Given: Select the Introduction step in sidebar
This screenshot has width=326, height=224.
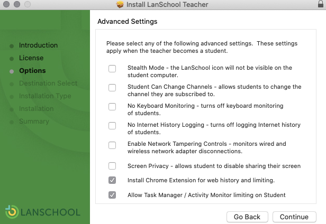Looking at the screenshot, I should point(38,45).
